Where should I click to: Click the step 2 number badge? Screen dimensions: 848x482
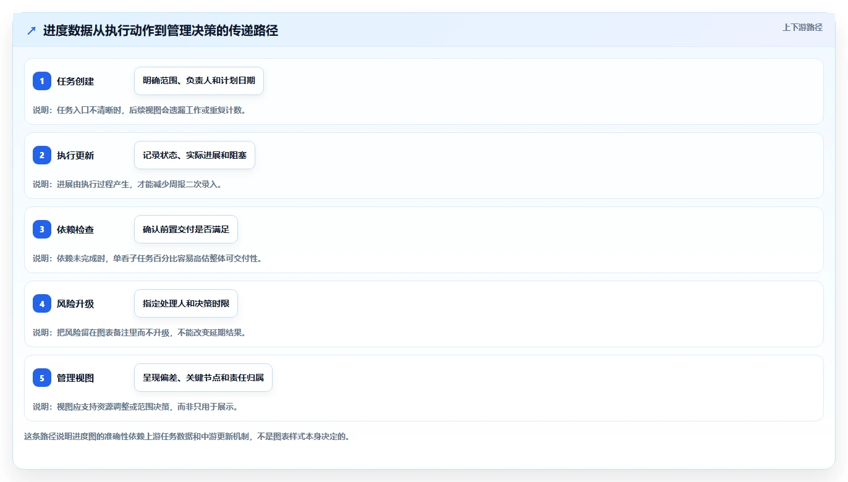(42, 155)
